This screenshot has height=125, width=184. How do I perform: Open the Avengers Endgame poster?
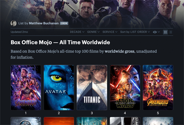(26, 87)
